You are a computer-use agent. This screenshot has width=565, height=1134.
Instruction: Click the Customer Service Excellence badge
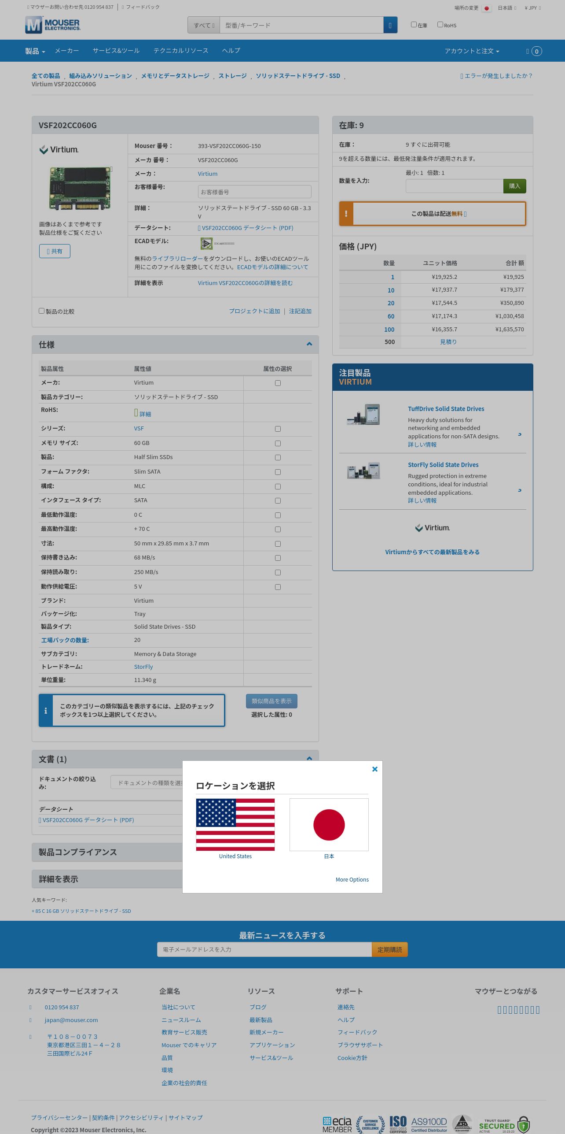[x=370, y=1124]
